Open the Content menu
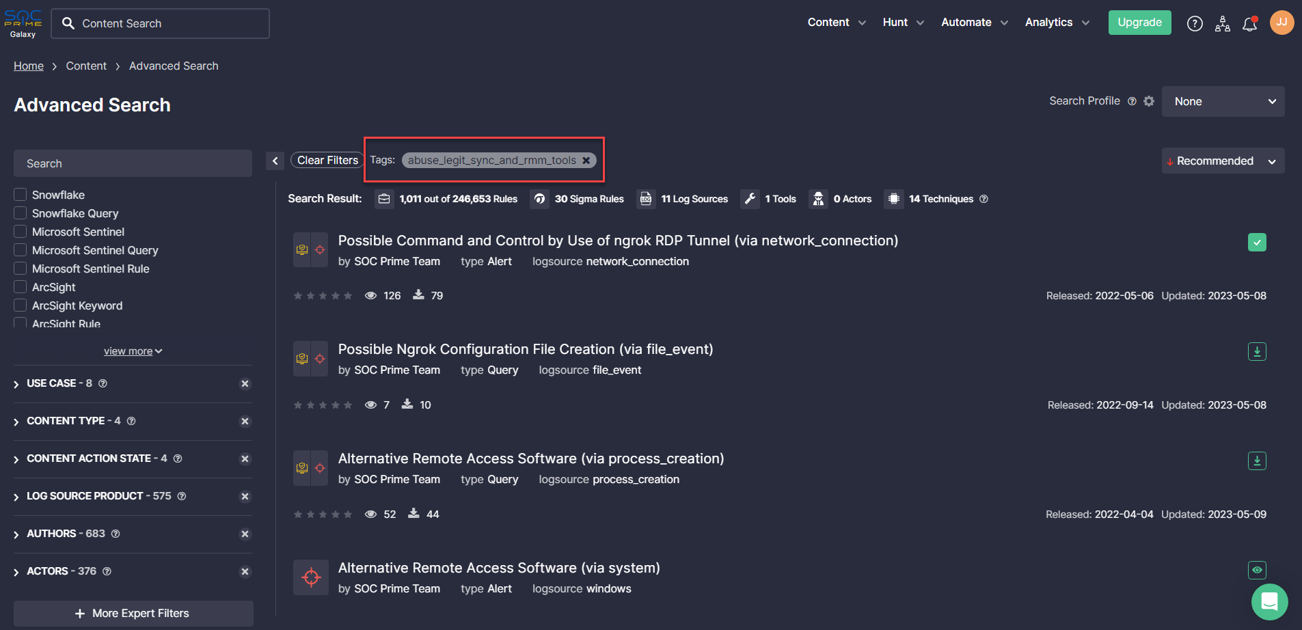This screenshot has width=1302, height=630. point(837,23)
